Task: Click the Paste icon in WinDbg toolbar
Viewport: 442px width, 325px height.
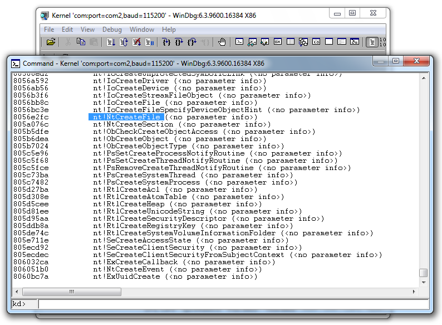Action: click(94, 42)
